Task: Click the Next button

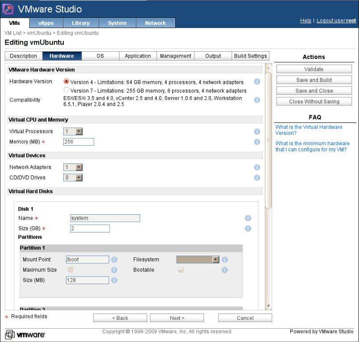Action: pyautogui.click(x=177, y=318)
